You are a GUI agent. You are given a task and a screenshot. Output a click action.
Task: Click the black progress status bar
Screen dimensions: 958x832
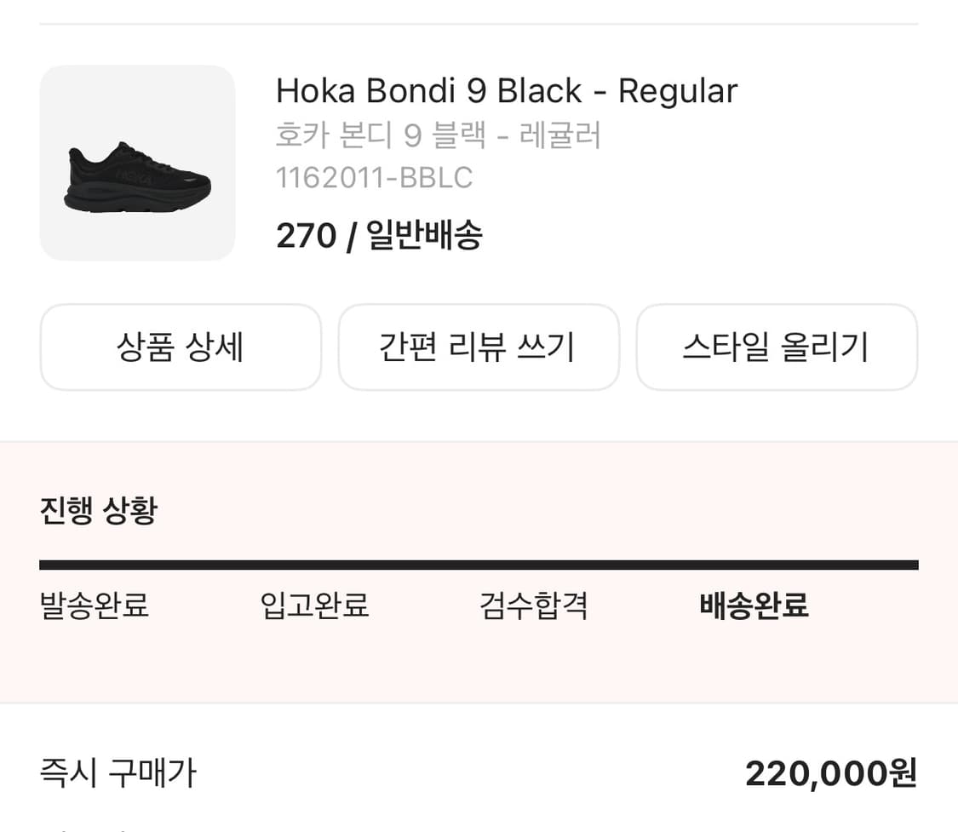pyautogui.click(x=479, y=565)
